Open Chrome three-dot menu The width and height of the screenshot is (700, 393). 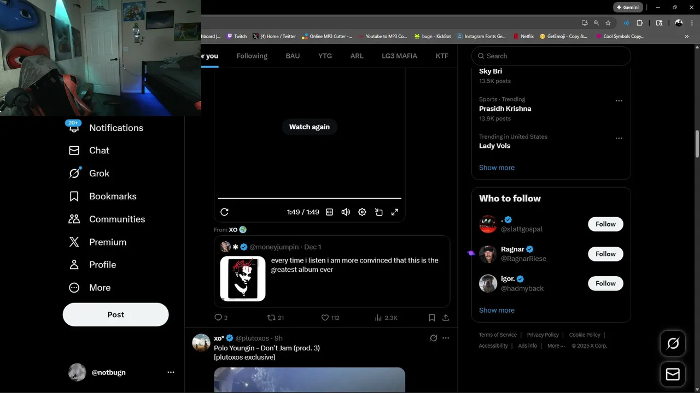coord(691,23)
